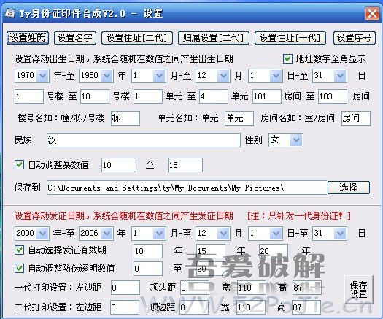The image size is (383, 319).
Task: Open the birth date start day dropdown
Action: click(276, 76)
